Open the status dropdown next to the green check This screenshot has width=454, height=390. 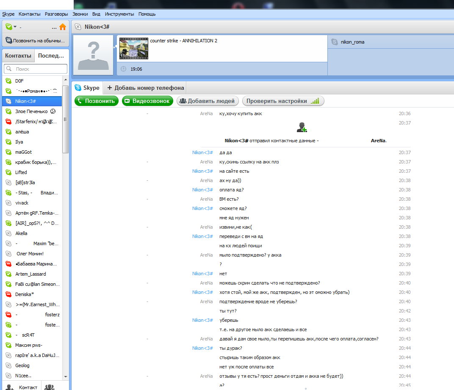coord(15,27)
